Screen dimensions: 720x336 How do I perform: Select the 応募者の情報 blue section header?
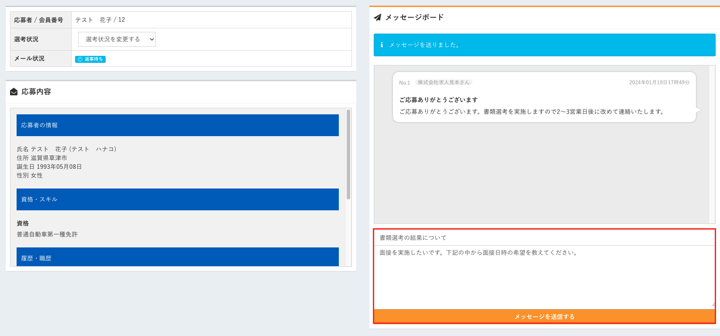(x=178, y=125)
